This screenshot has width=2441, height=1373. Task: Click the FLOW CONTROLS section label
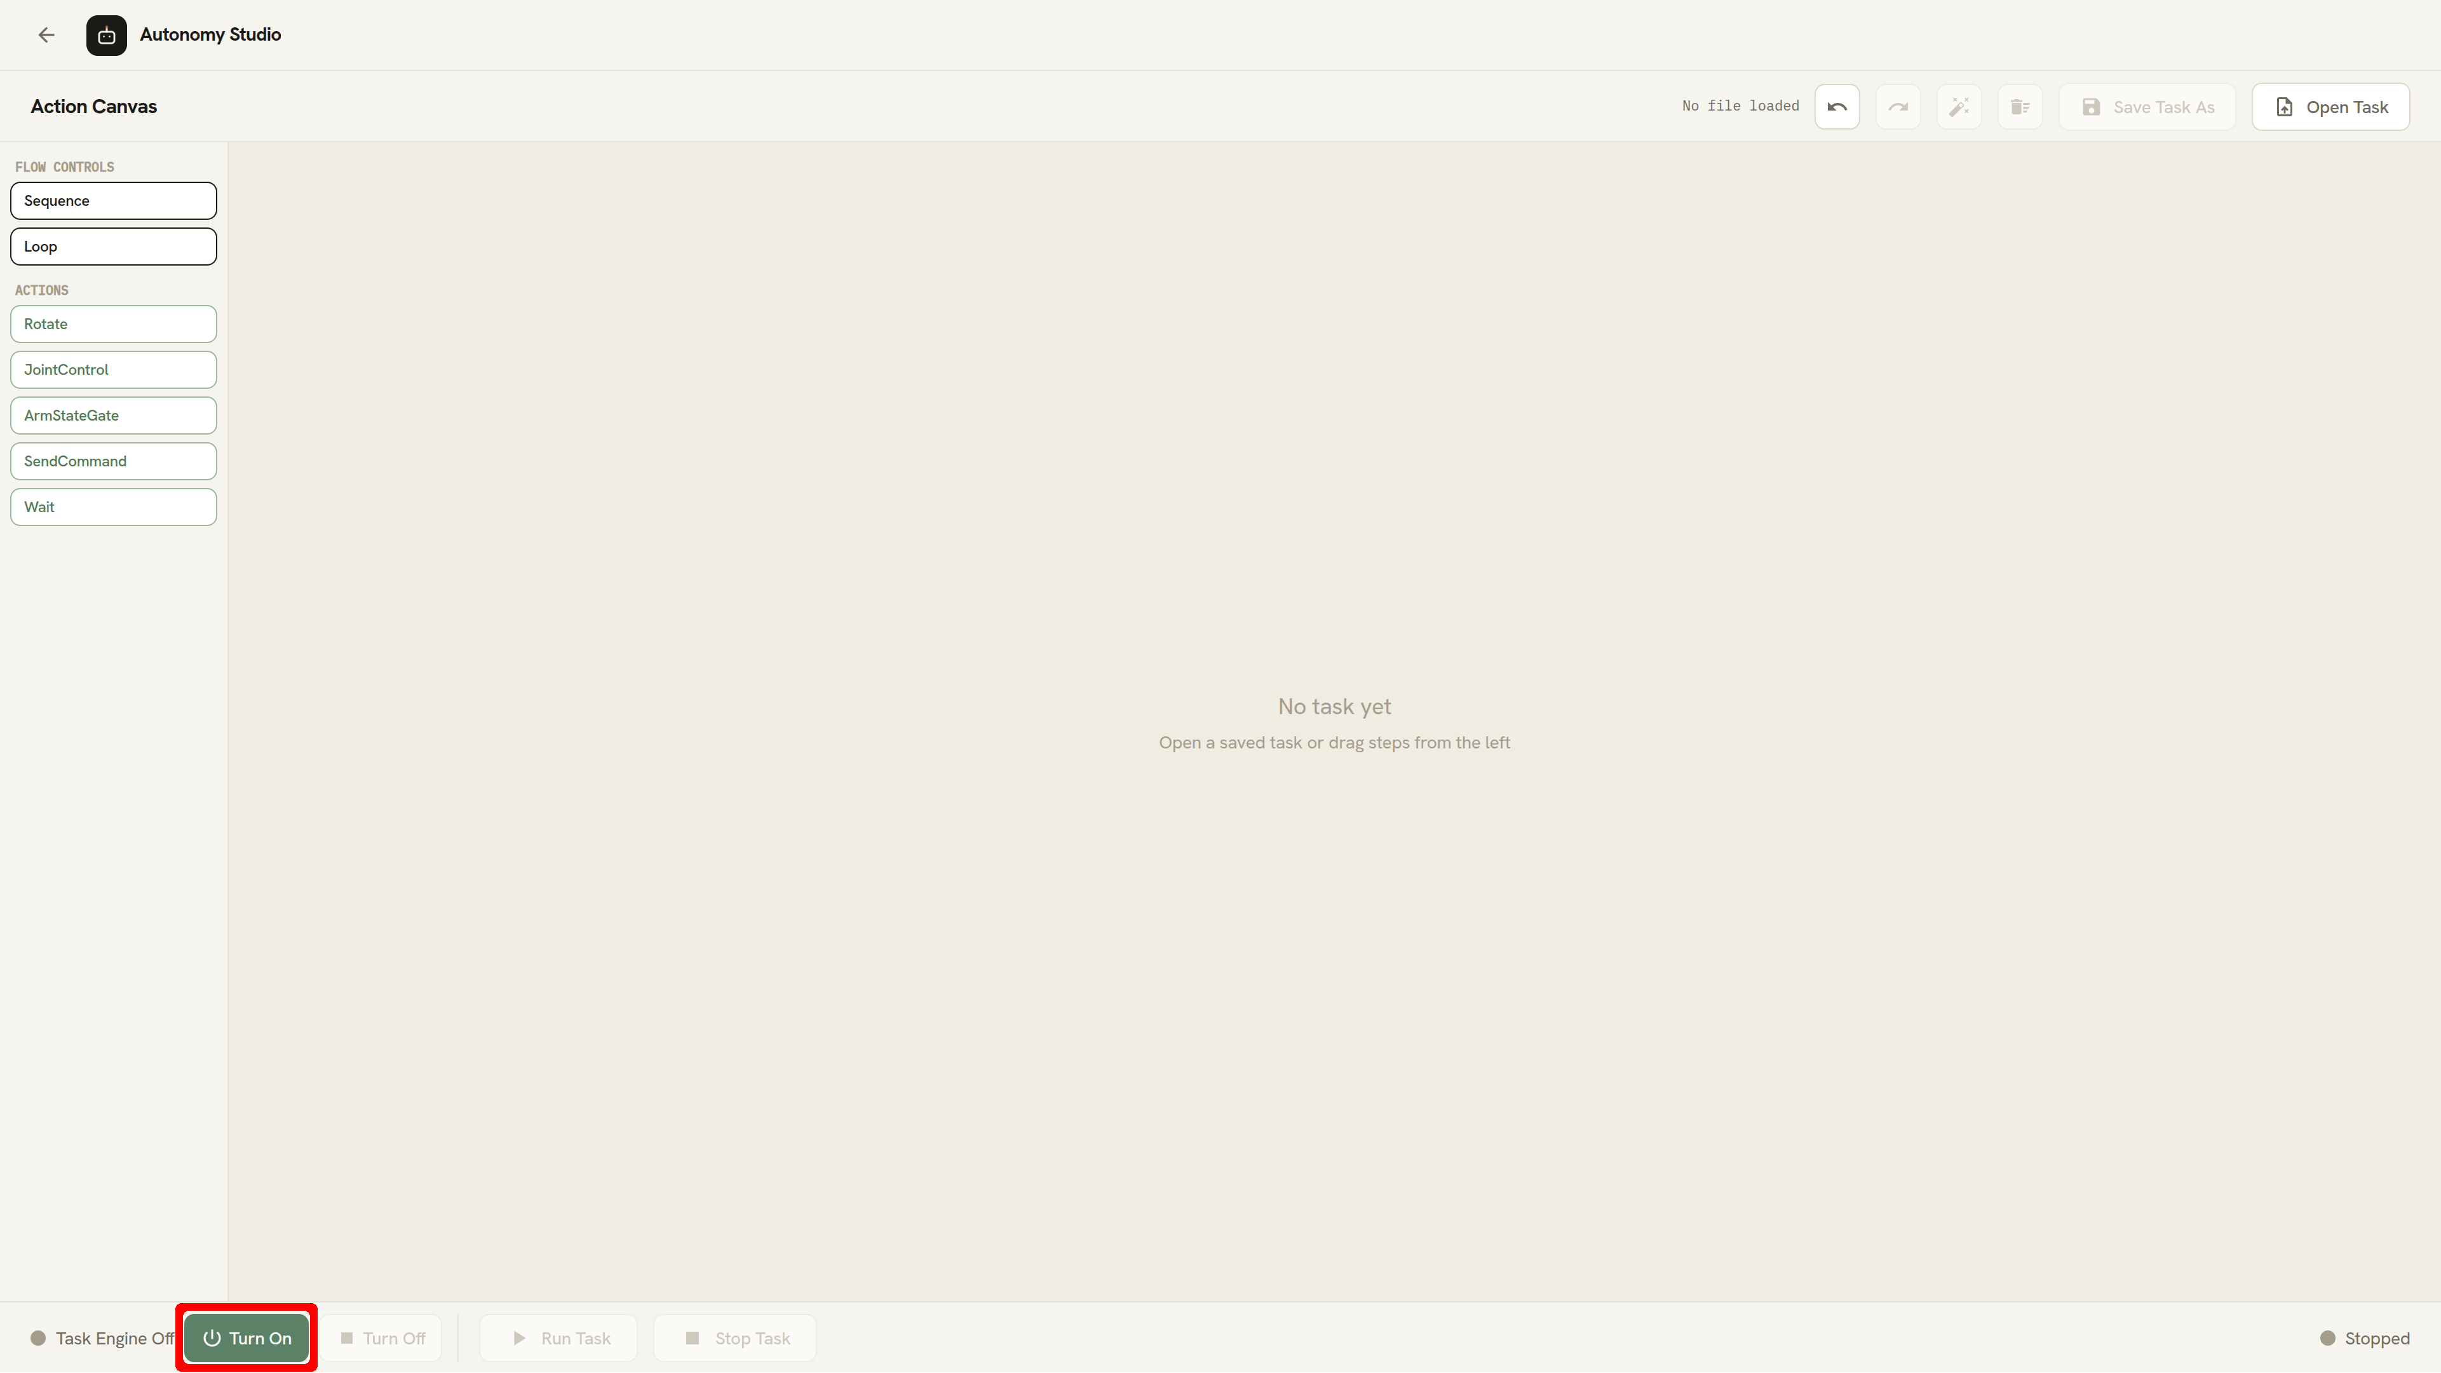click(x=64, y=166)
